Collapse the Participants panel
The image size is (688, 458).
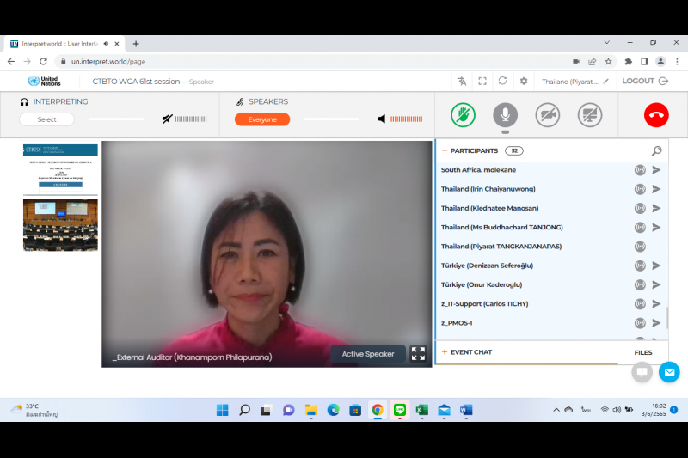(445, 150)
